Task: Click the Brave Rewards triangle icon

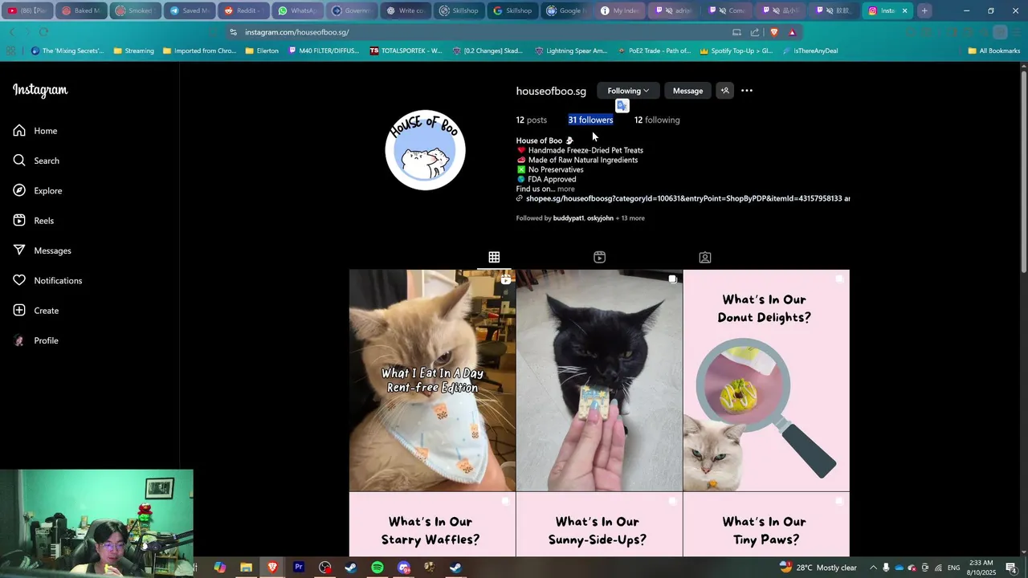Action: click(x=793, y=32)
